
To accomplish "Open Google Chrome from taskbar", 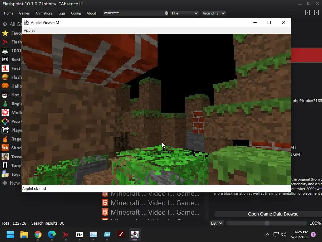I will 38,234.
